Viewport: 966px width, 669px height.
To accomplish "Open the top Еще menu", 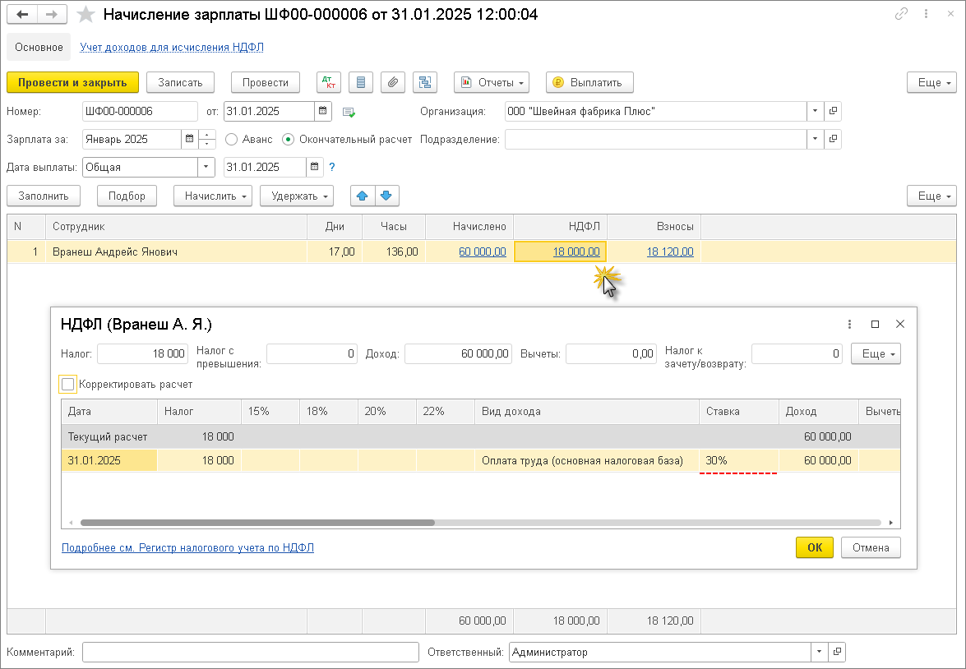I will tap(931, 82).
